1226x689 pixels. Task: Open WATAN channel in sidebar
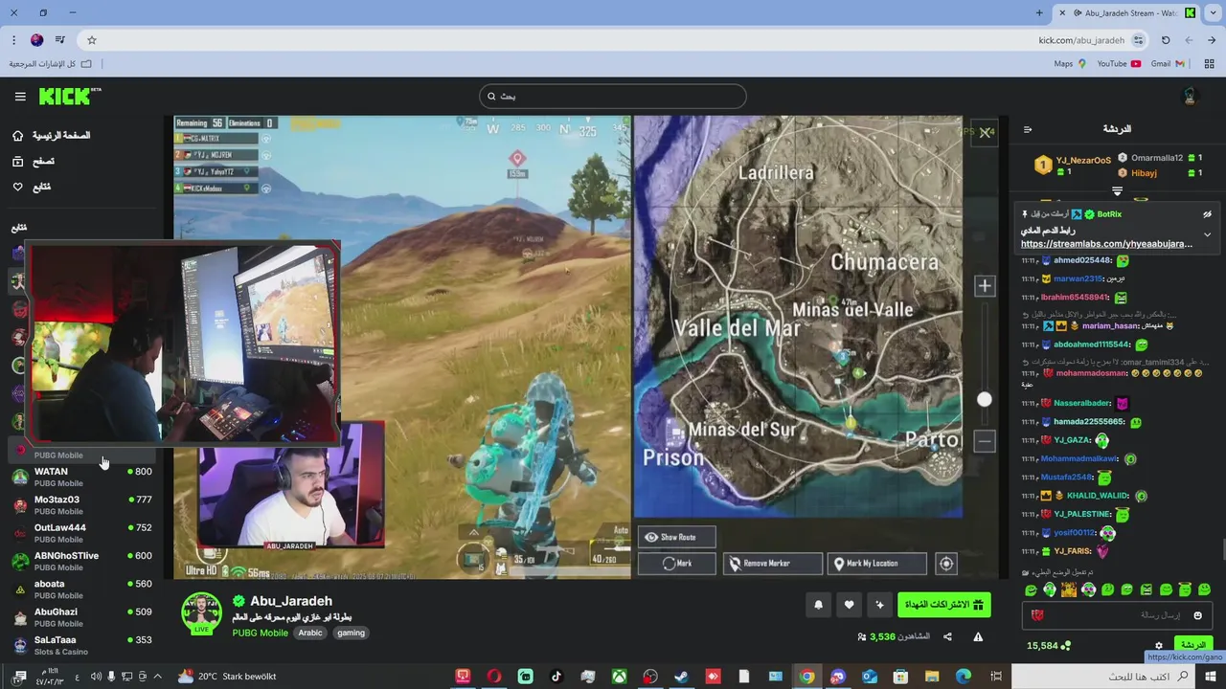pos(82,477)
